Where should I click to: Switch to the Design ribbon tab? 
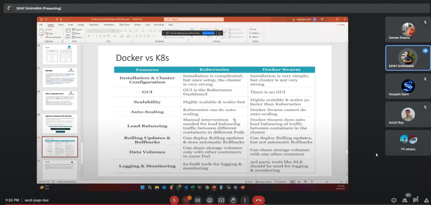(81, 25)
